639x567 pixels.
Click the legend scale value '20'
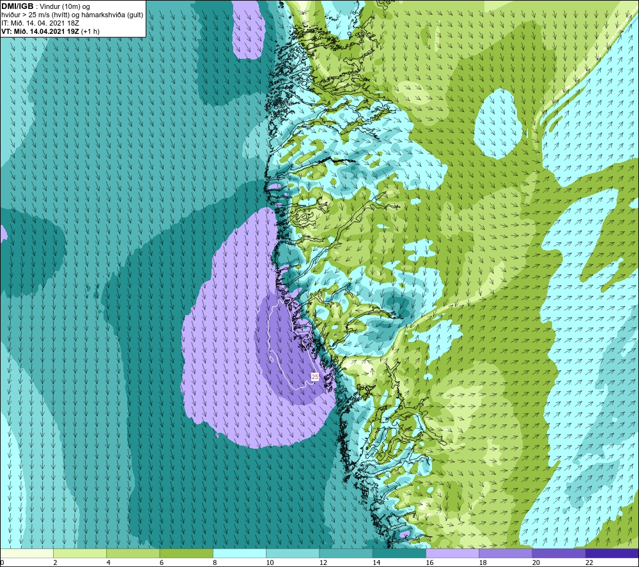tap(536, 563)
